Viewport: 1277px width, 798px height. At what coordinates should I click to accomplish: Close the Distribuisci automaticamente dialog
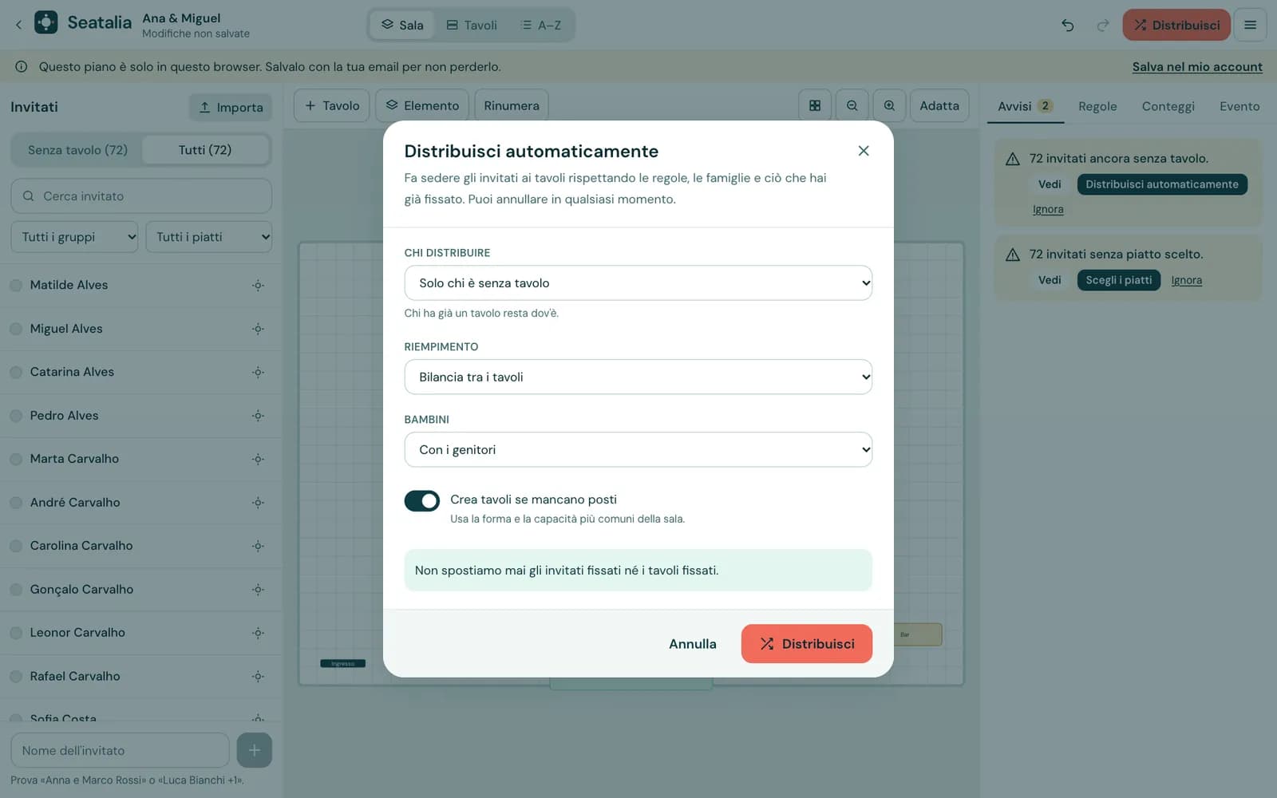(x=863, y=151)
